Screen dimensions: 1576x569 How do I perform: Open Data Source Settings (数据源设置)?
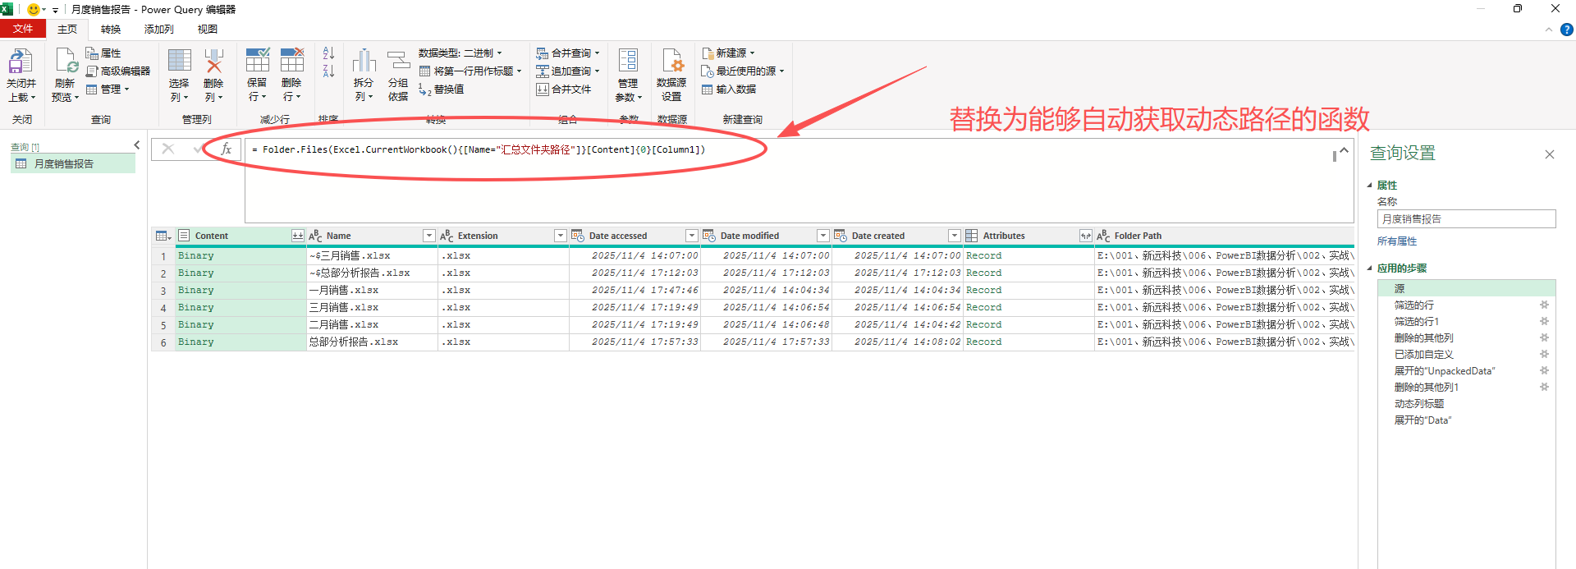671,62
